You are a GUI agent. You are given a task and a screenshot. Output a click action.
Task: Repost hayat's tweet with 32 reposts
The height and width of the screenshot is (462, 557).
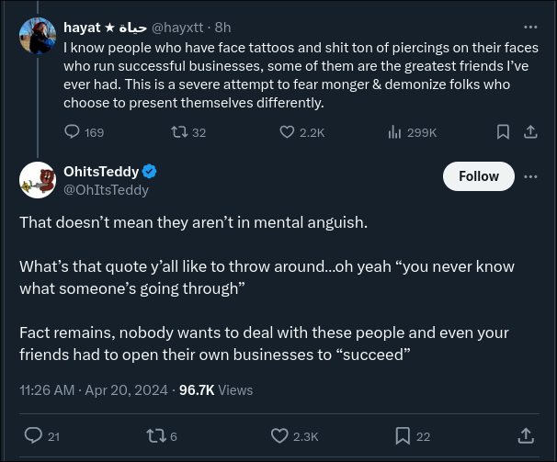(x=179, y=132)
